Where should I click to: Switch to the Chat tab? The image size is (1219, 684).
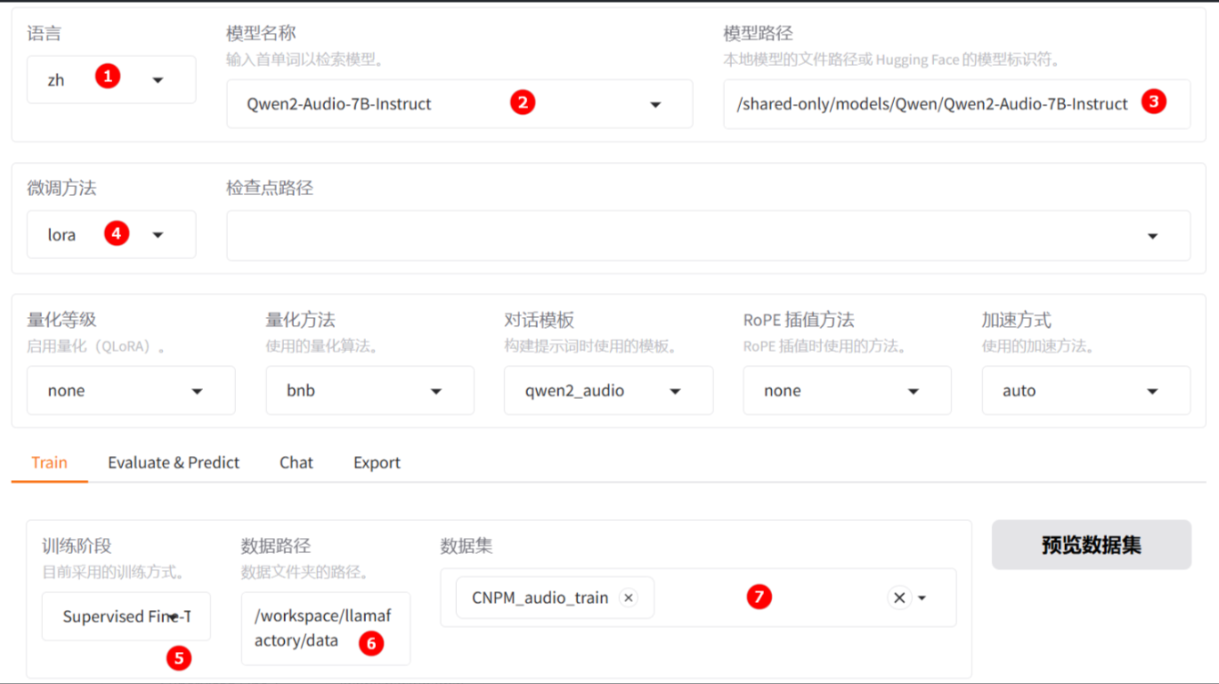pyautogui.click(x=297, y=462)
